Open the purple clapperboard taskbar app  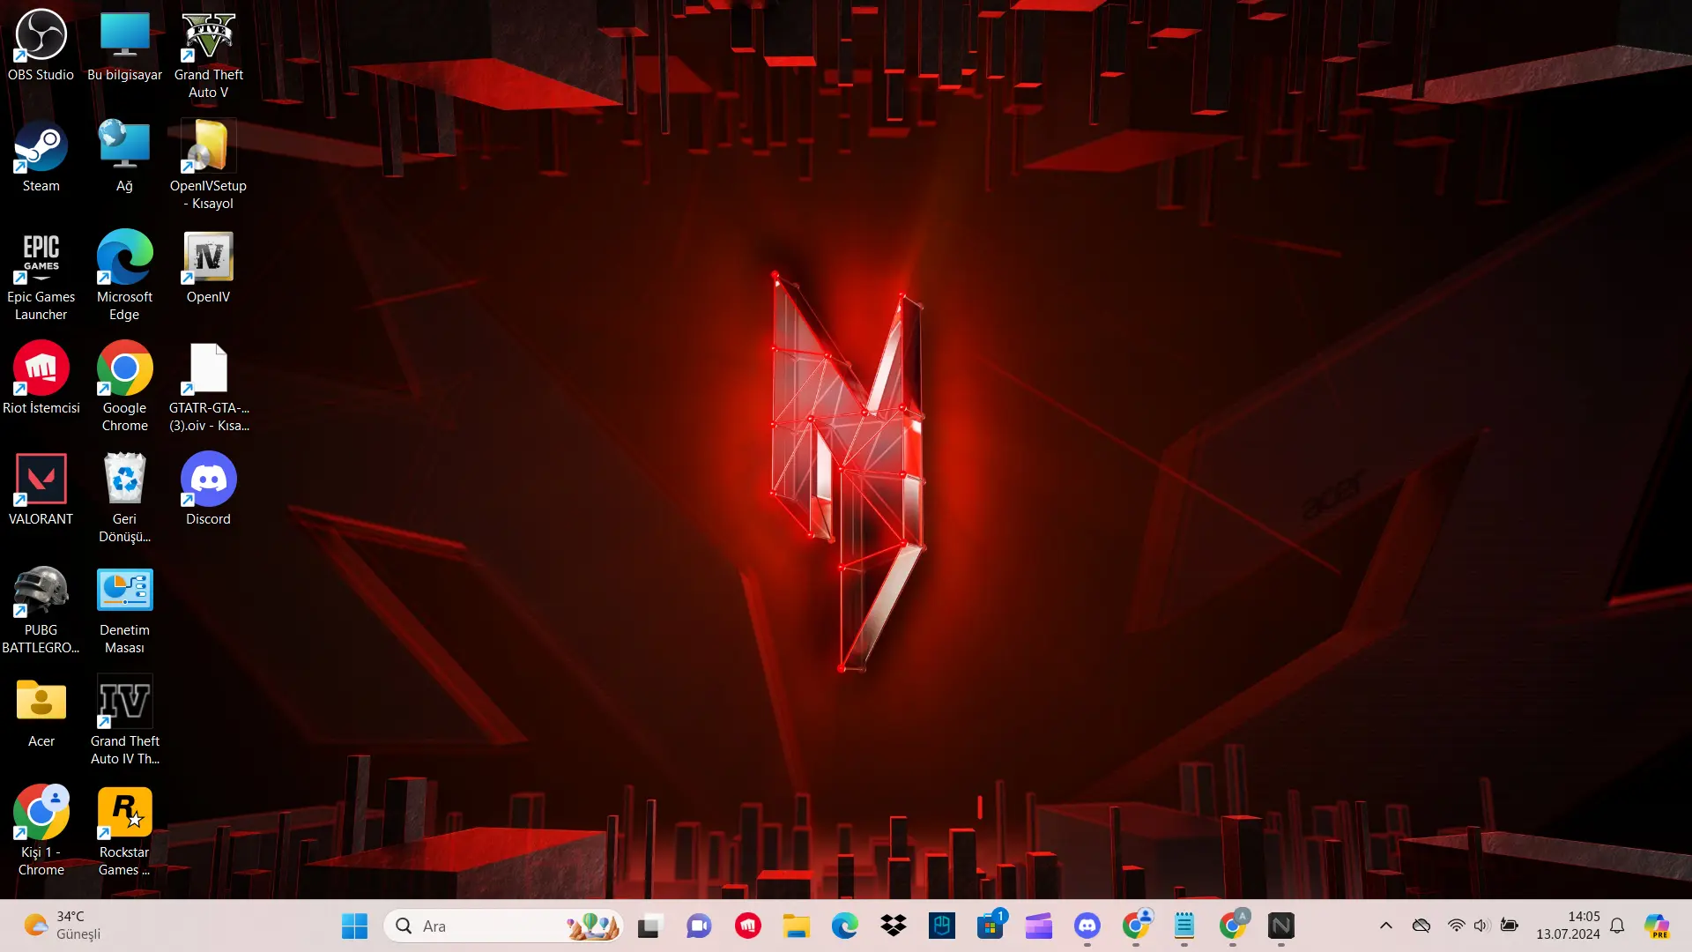[x=1039, y=926]
